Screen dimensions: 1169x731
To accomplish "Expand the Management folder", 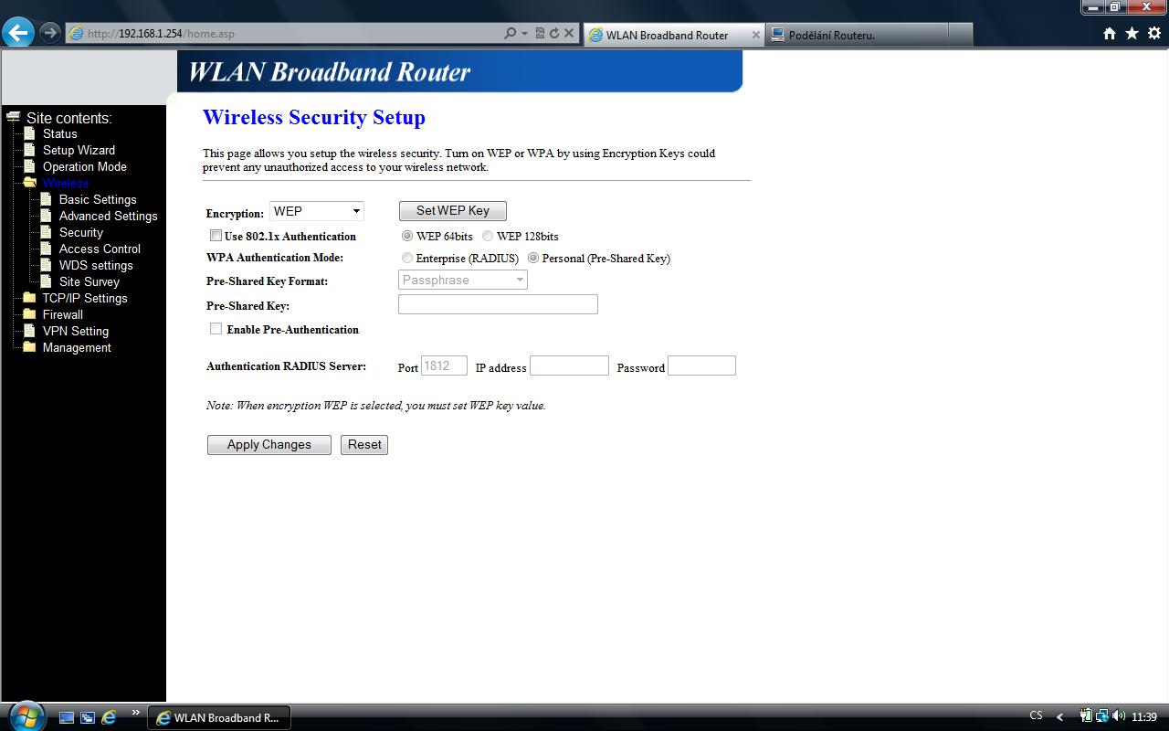I will point(29,347).
